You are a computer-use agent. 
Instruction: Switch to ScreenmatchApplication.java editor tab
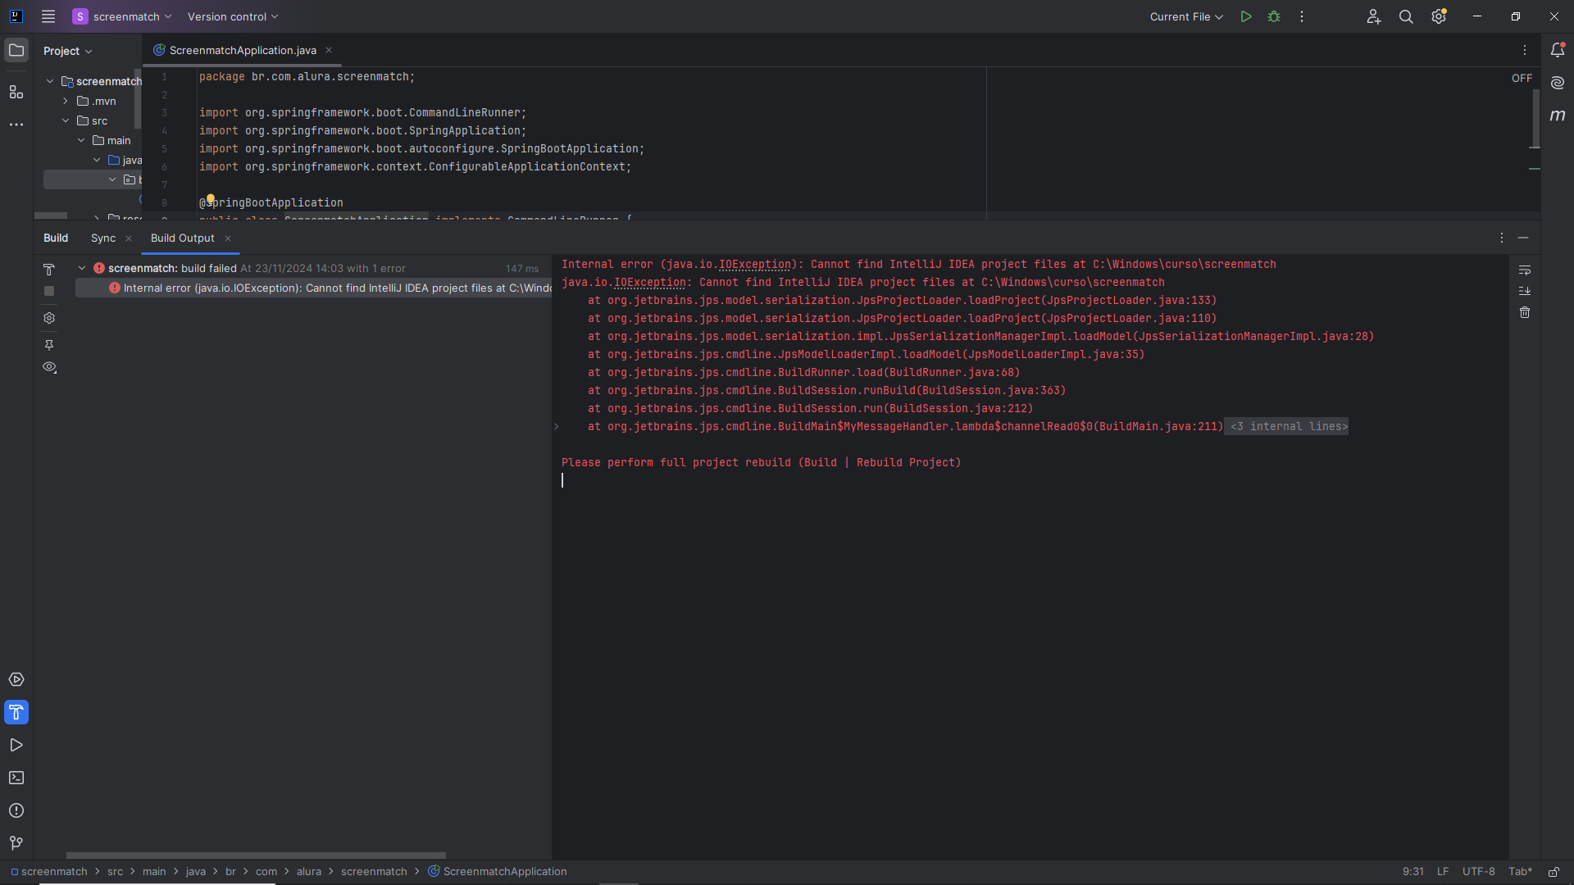tap(243, 50)
